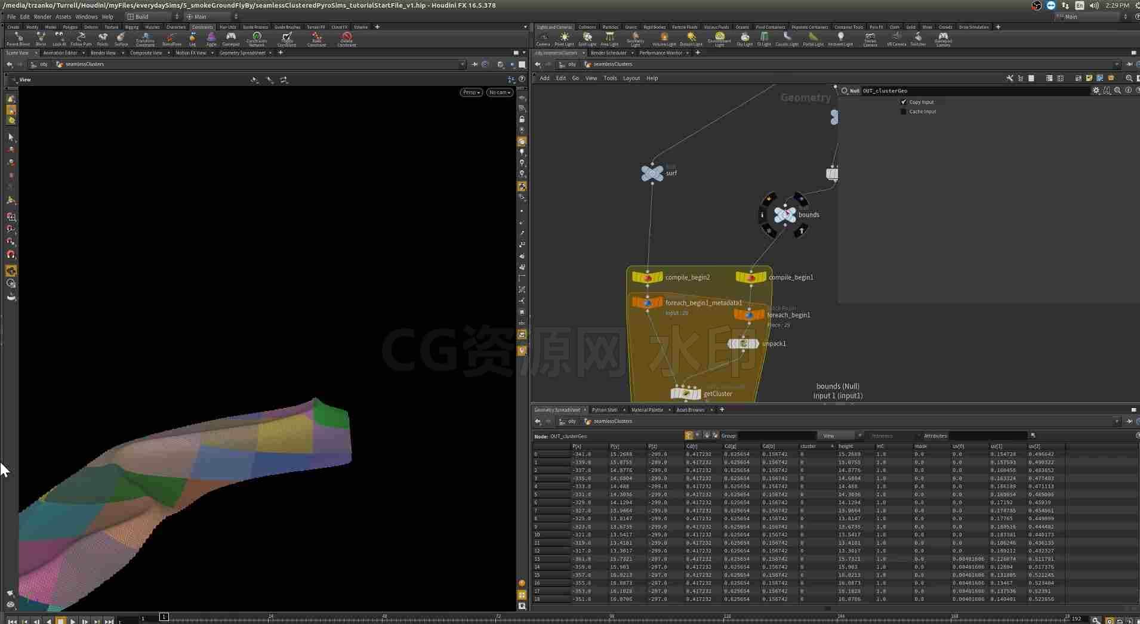Select the unpack1 node
Viewport: 1140px width, 624px height.
[x=743, y=344]
